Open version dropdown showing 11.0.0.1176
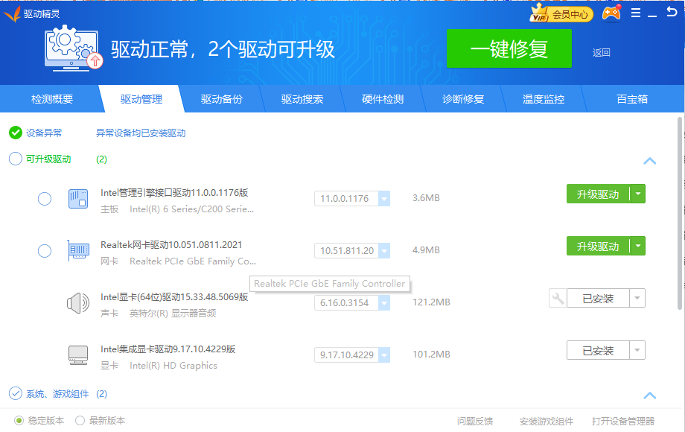The height and width of the screenshot is (432, 685). tap(383, 199)
